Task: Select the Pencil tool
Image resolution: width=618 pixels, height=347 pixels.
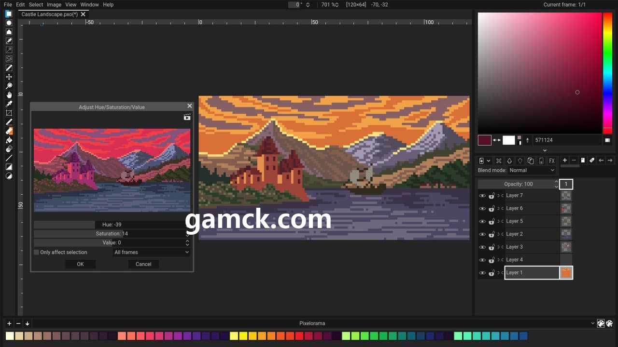Action: pyautogui.click(x=9, y=122)
